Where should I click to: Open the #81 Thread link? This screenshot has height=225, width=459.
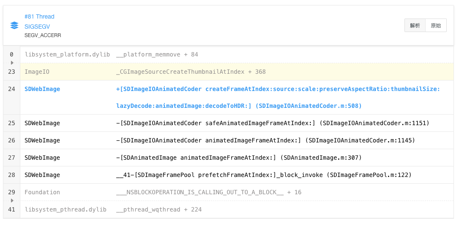click(39, 16)
